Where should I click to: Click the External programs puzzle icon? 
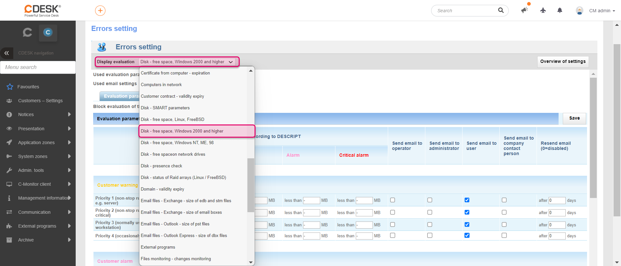pyautogui.click(x=9, y=226)
